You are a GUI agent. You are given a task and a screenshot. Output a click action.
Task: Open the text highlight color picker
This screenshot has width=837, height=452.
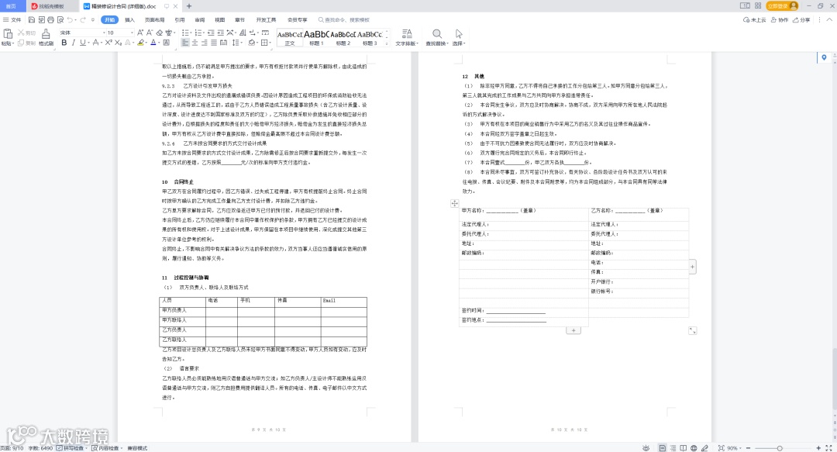(x=141, y=43)
